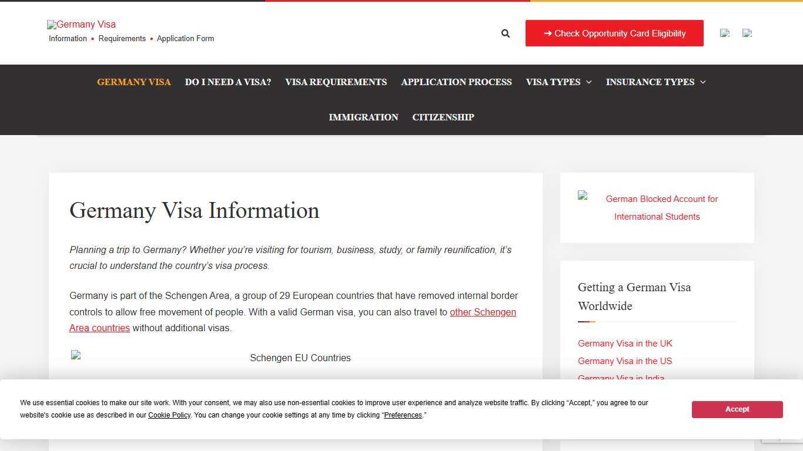Click the second flag icon top right
The height and width of the screenshot is (451, 803).
click(x=747, y=33)
